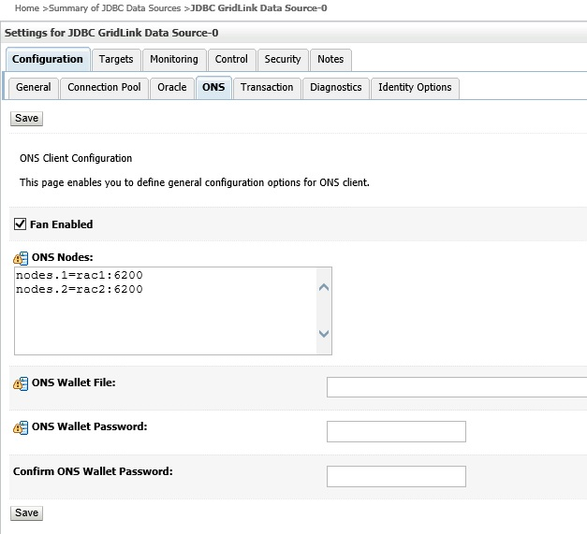Click the top Save button
Viewport: 587px width, 534px height.
26,119
